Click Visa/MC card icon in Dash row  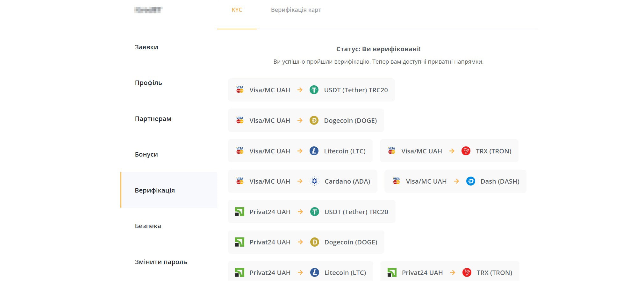[x=396, y=181]
